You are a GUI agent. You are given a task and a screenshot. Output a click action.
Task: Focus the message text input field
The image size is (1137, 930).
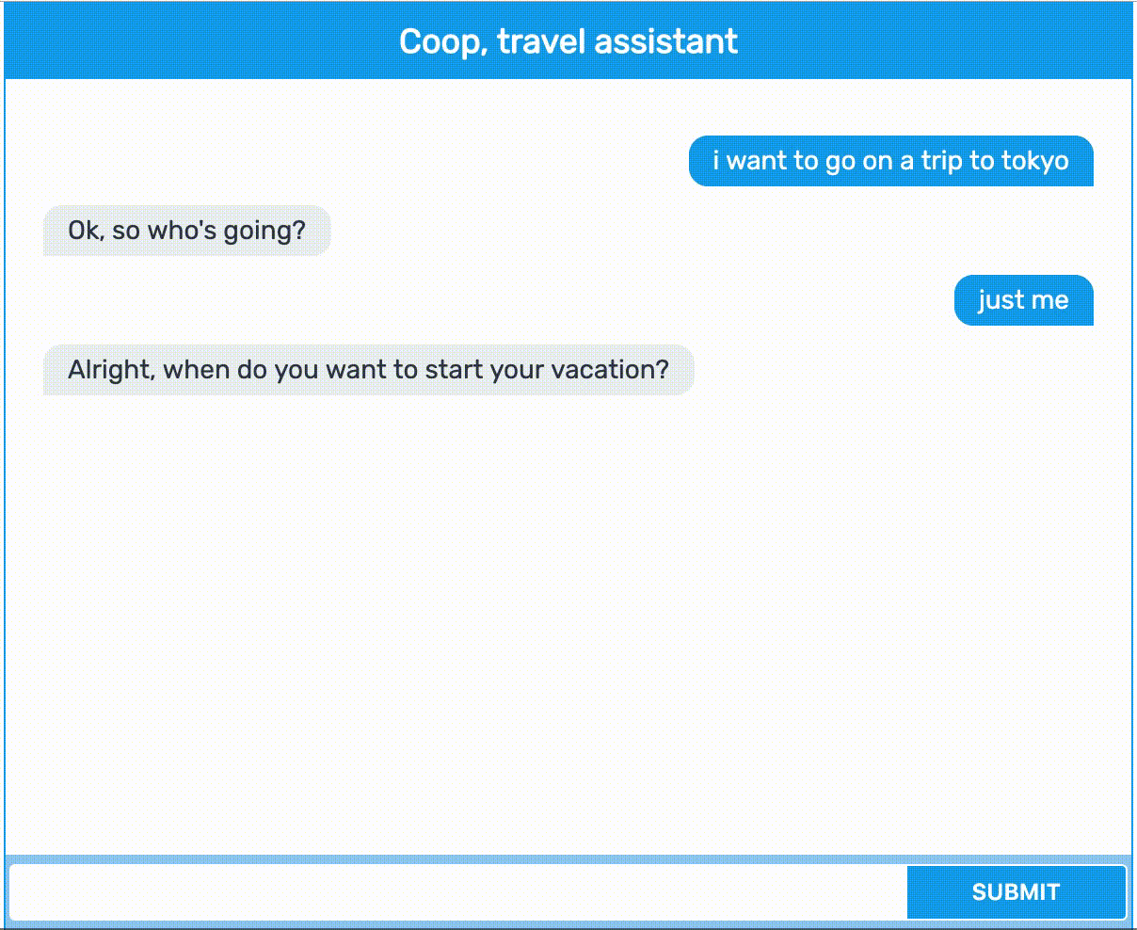[x=458, y=892]
